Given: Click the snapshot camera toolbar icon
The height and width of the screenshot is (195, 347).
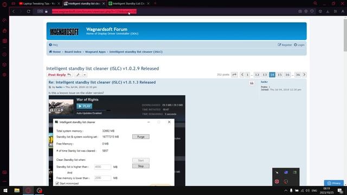Looking at the screenshot, I should click(x=300, y=11).
